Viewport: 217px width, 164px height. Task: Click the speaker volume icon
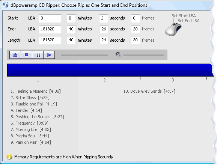[118, 54]
